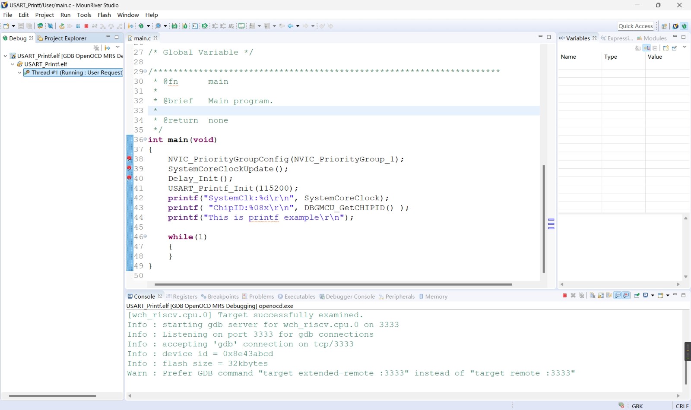Toggle Show Console When Standard Out Changes

(x=618, y=295)
